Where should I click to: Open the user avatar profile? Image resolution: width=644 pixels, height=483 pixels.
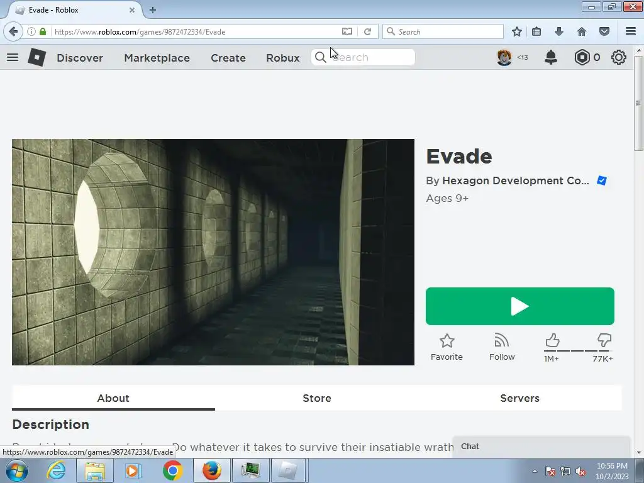tap(504, 57)
